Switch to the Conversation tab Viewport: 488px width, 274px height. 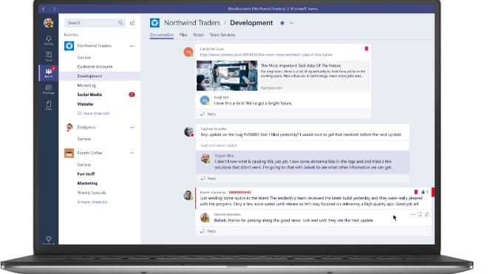(161, 35)
